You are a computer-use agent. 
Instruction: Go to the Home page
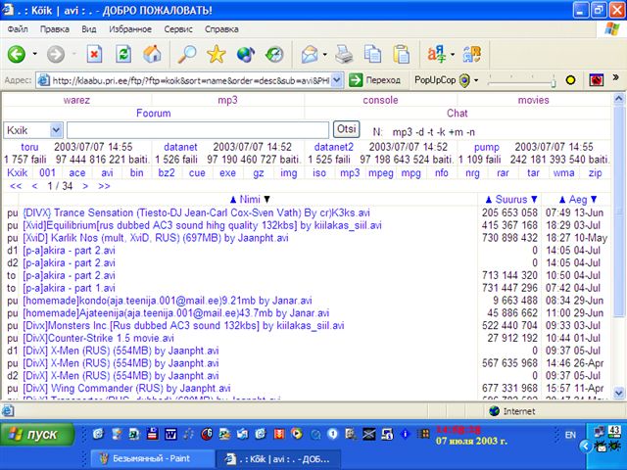152,54
